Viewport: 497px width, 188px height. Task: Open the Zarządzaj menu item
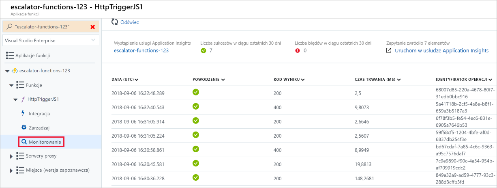tap(39, 127)
